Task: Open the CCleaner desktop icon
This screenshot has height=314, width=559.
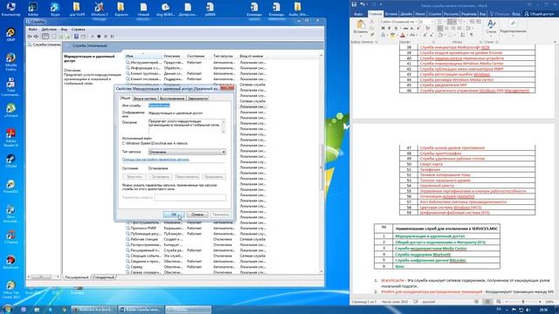Action: tap(10, 236)
